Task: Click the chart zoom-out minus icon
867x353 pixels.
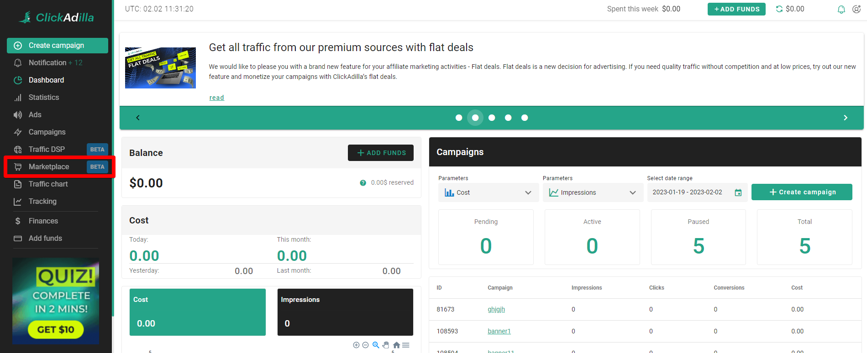Action: [365, 345]
